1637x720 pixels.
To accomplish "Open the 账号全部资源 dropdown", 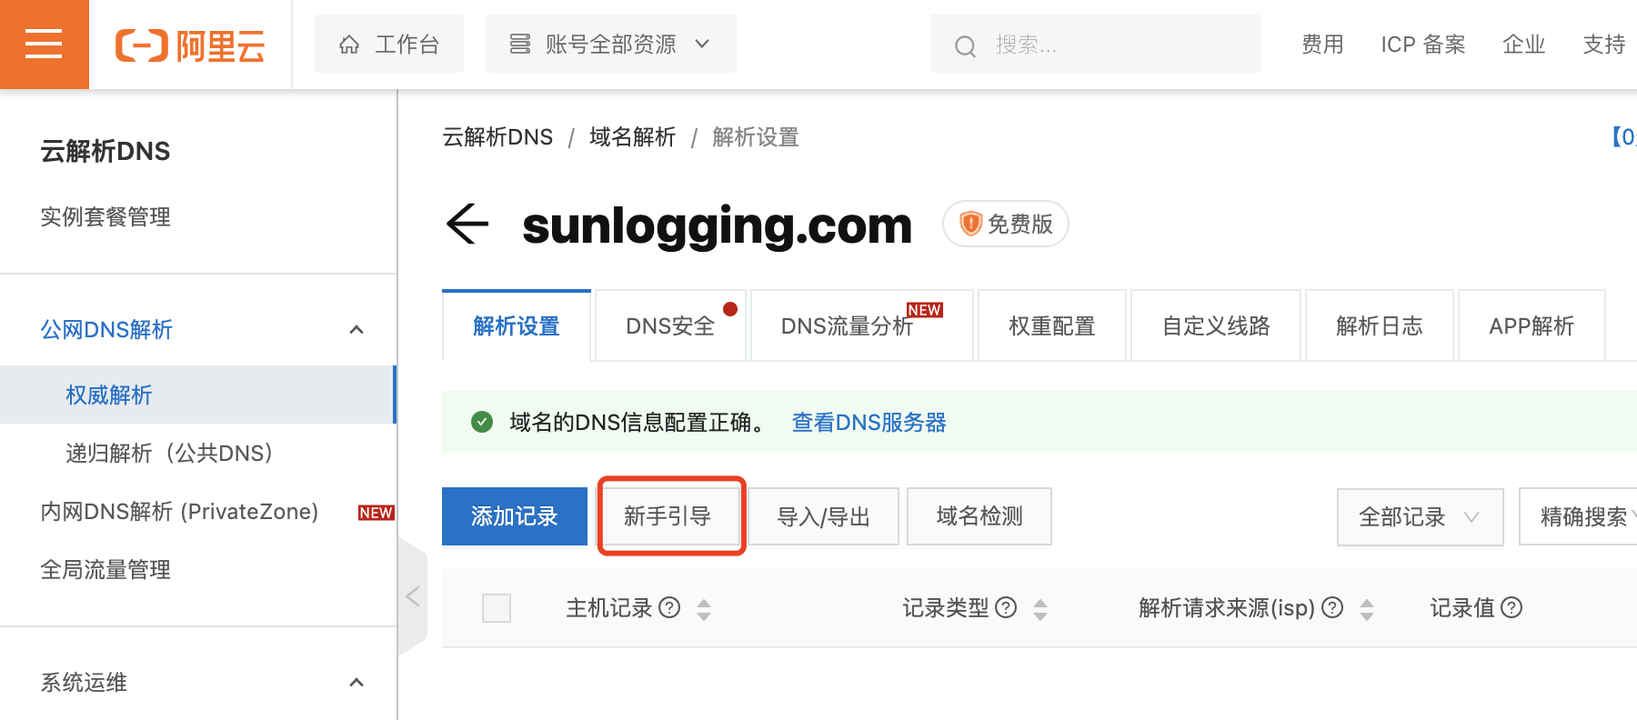I will click(x=610, y=44).
